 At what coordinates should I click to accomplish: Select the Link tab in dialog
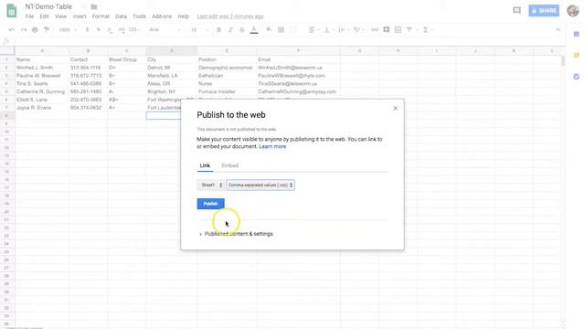tap(205, 165)
